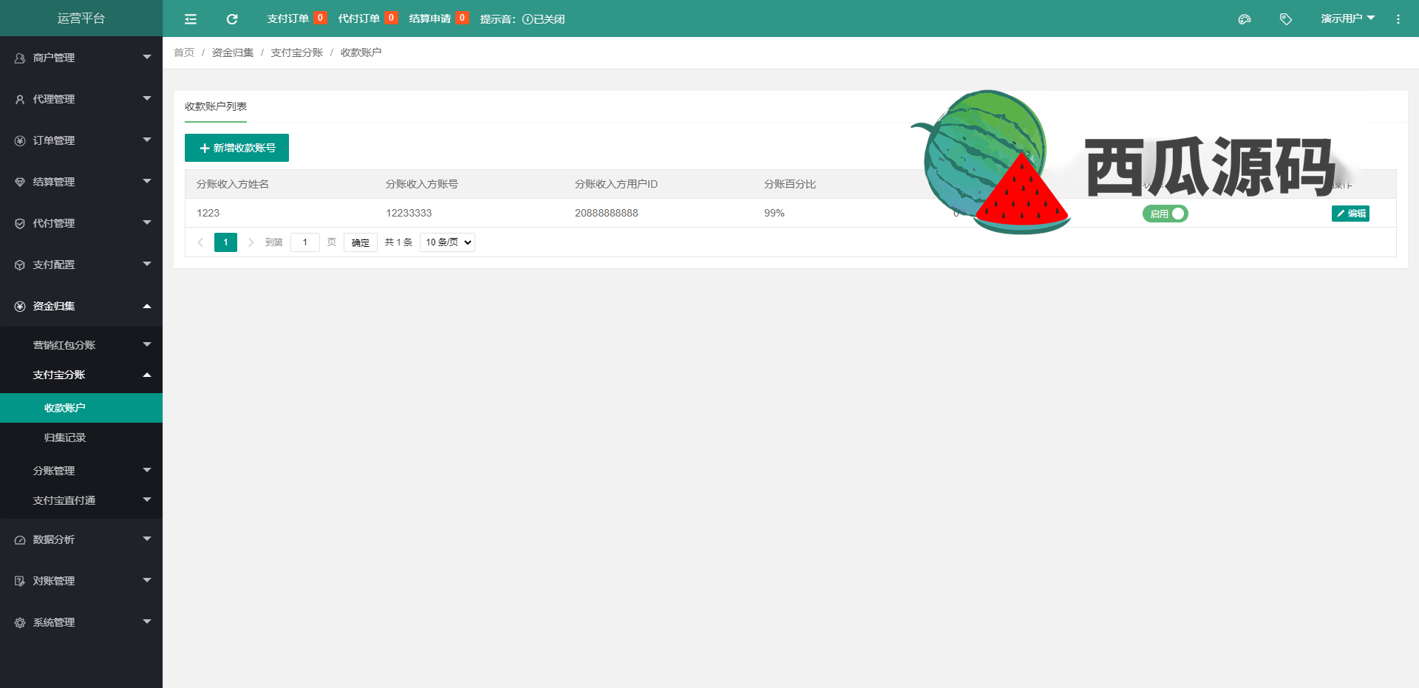Click page number 1 in pagination
The image size is (1419, 688).
(x=225, y=242)
